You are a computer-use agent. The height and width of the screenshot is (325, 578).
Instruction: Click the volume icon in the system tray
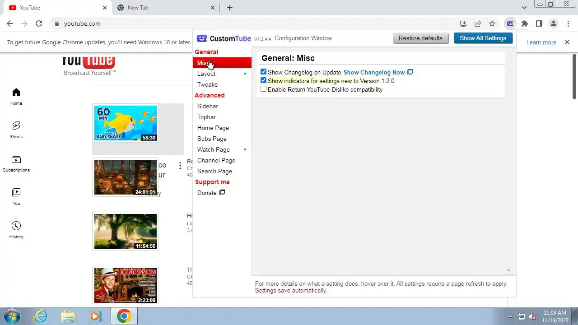coord(532,316)
